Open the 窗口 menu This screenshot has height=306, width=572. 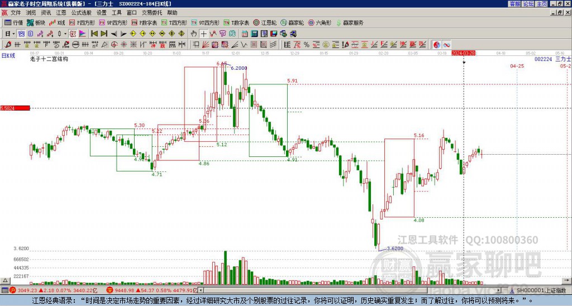click(x=132, y=13)
